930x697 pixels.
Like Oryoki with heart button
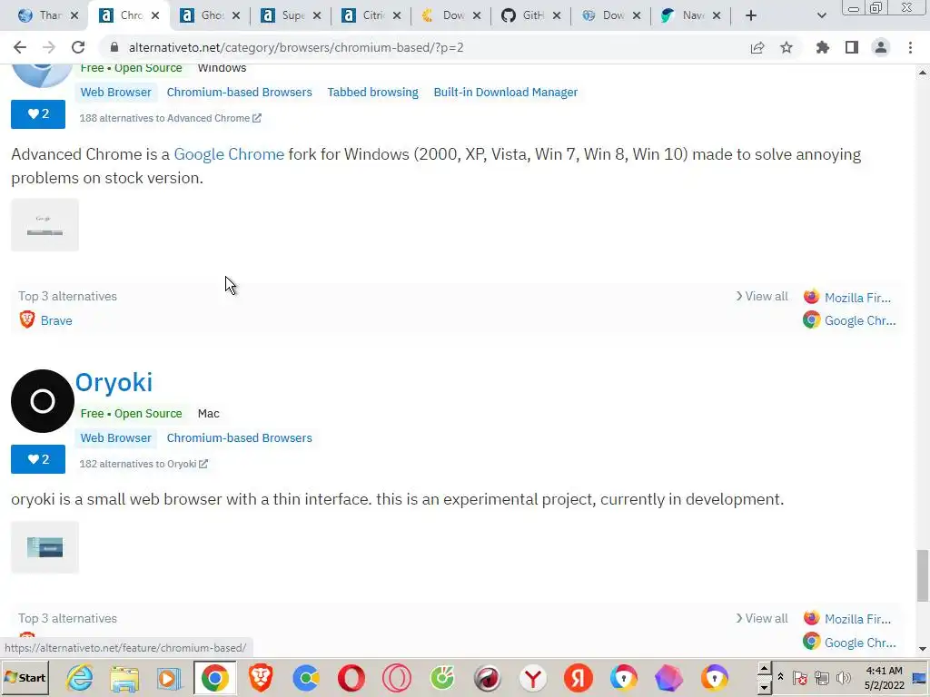[x=38, y=459]
